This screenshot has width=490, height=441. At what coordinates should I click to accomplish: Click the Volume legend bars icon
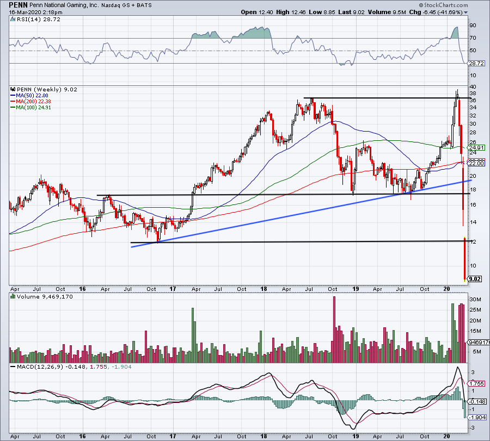[13, 296]
